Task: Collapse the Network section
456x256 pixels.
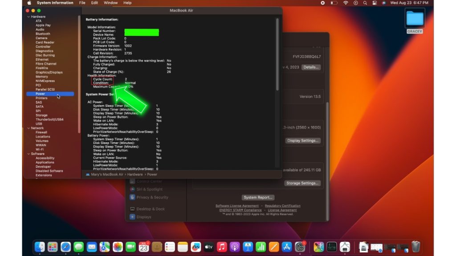Action: [x=28, y=128]
